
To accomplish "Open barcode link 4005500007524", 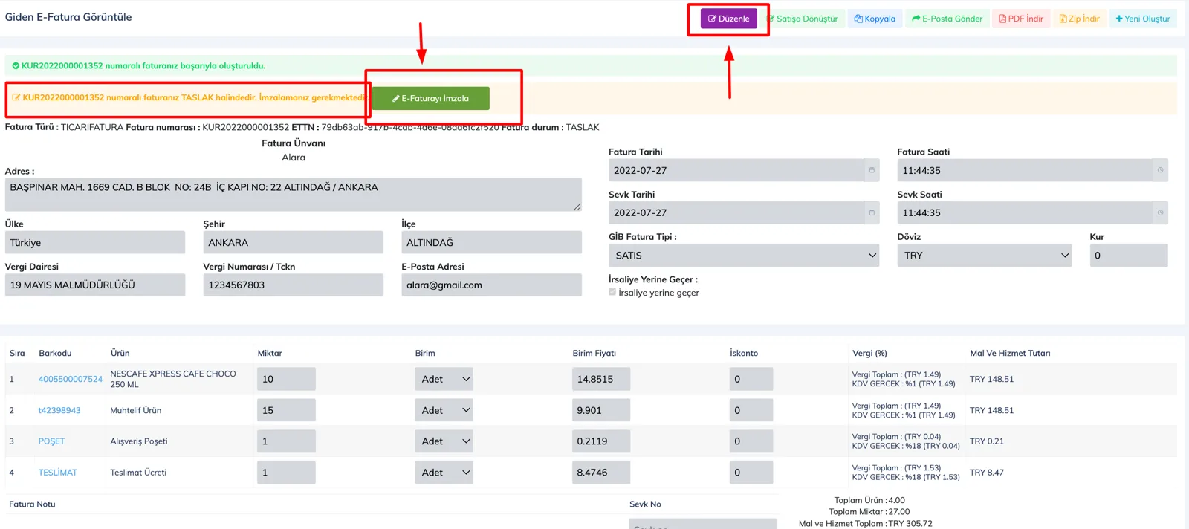I will (x=71, y=379).
